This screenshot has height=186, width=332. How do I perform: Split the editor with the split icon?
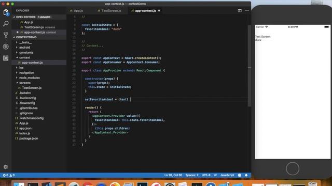240,10
